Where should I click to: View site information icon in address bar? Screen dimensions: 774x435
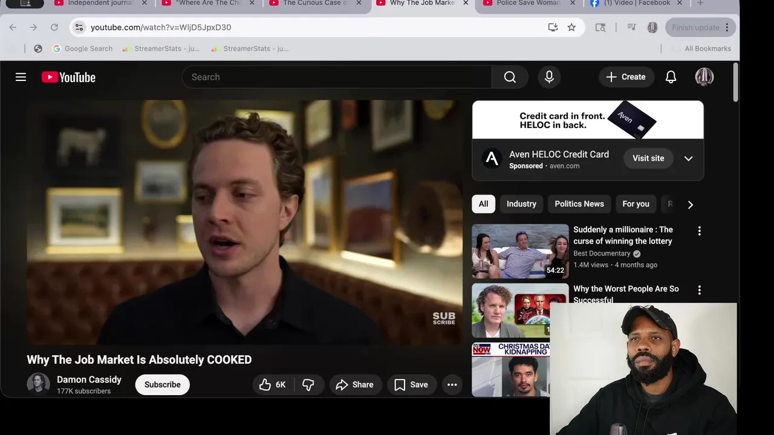[x=79, y=27]
